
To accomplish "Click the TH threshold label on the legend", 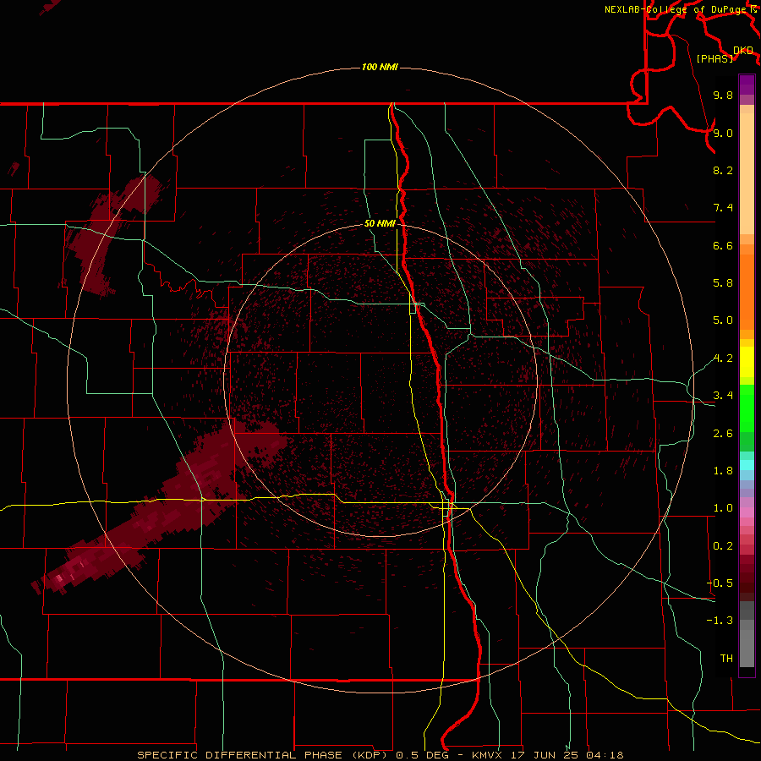I will click(x=726, y=659).
